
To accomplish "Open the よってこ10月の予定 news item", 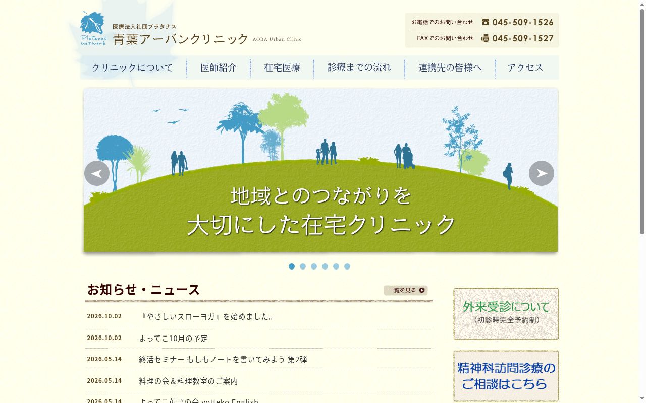I will (174, 338).
